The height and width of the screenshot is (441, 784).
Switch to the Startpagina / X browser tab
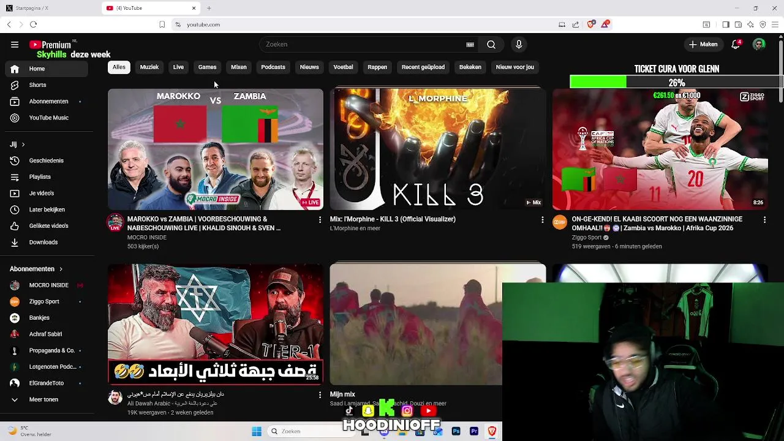point(49,8)
